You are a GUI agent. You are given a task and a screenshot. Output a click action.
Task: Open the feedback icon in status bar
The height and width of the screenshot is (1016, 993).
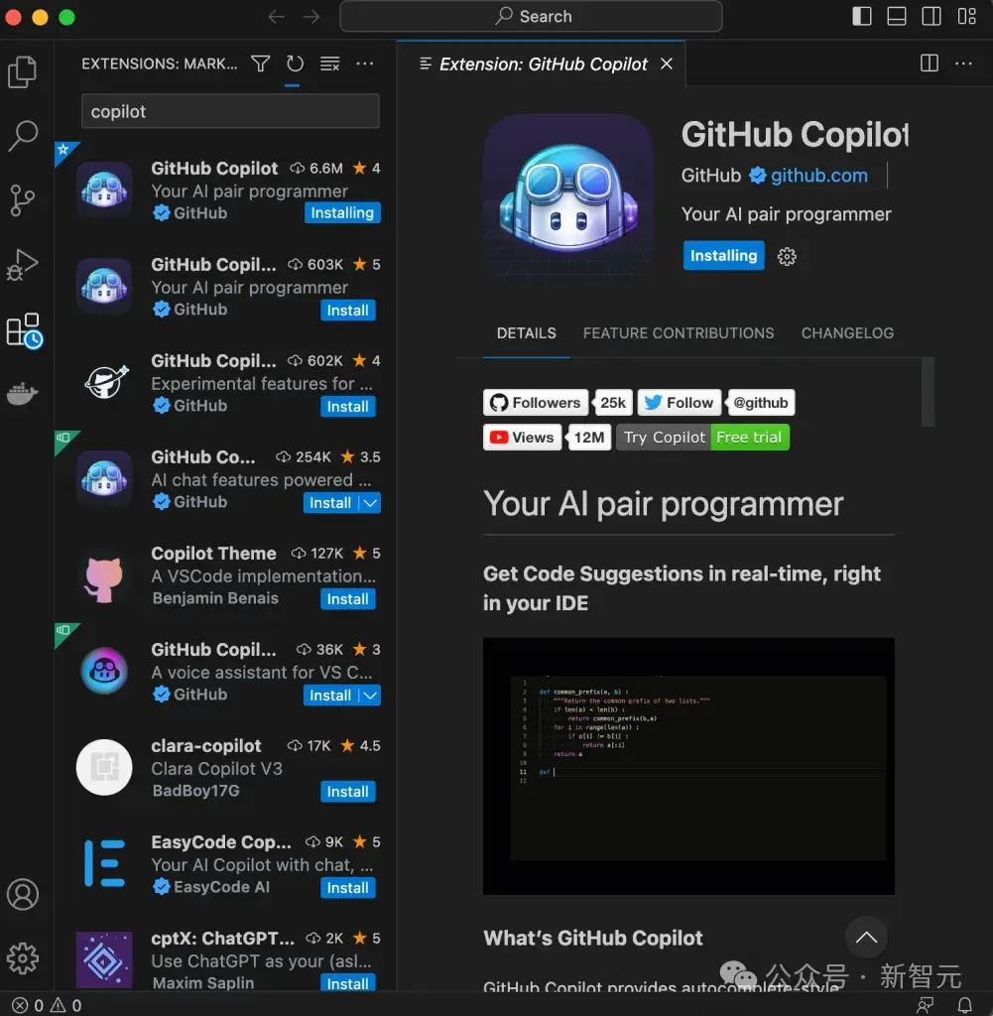pos(925,1005)
